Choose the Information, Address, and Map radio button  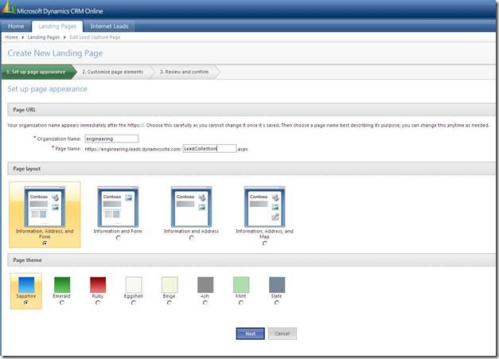(x=264, y=243)
